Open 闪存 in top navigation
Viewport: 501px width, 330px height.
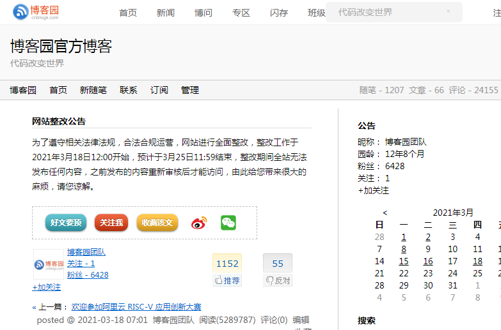coord(278,13)
